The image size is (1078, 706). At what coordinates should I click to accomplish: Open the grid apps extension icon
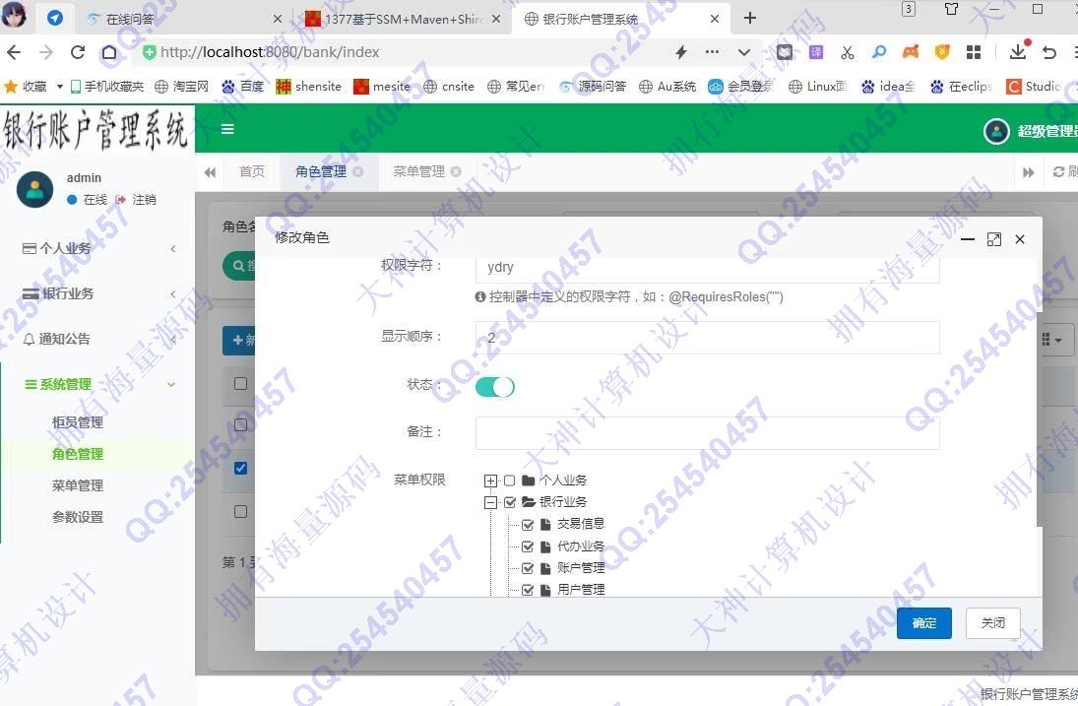pyautogui.click(x=974, y=52)
